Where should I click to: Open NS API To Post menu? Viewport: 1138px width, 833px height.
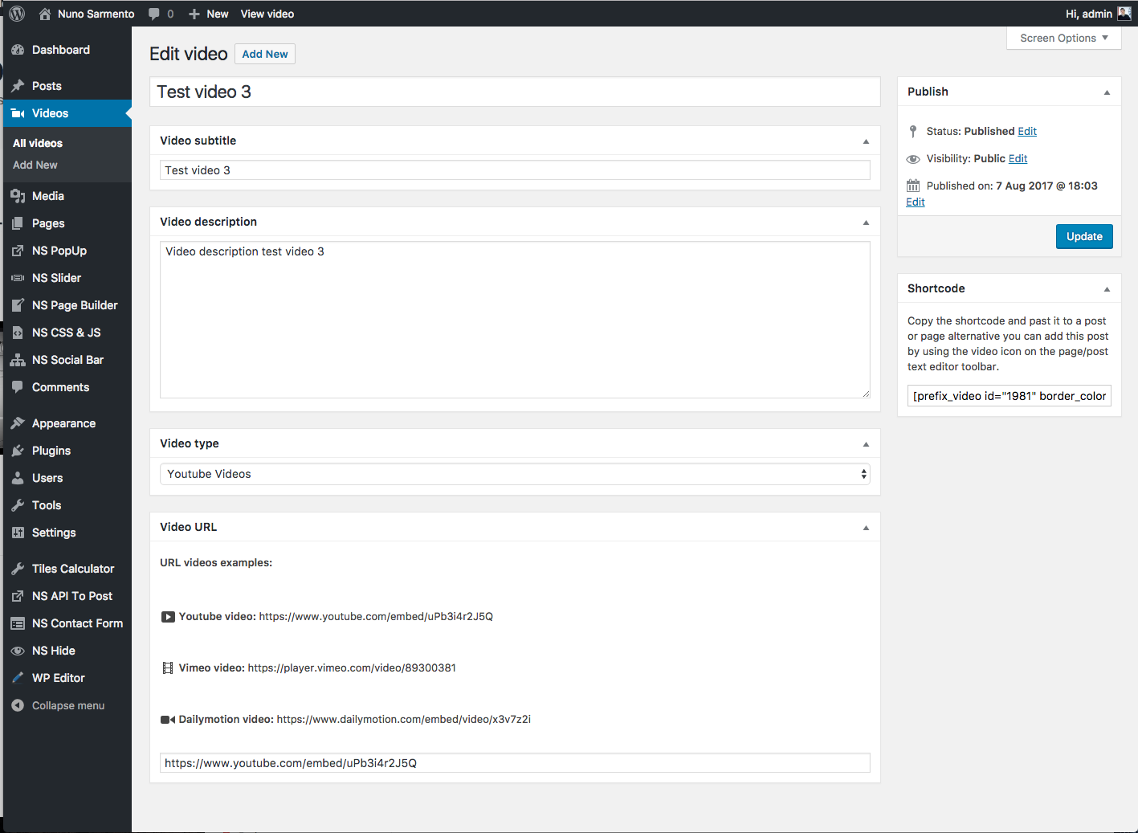click(x=72, y=596)
